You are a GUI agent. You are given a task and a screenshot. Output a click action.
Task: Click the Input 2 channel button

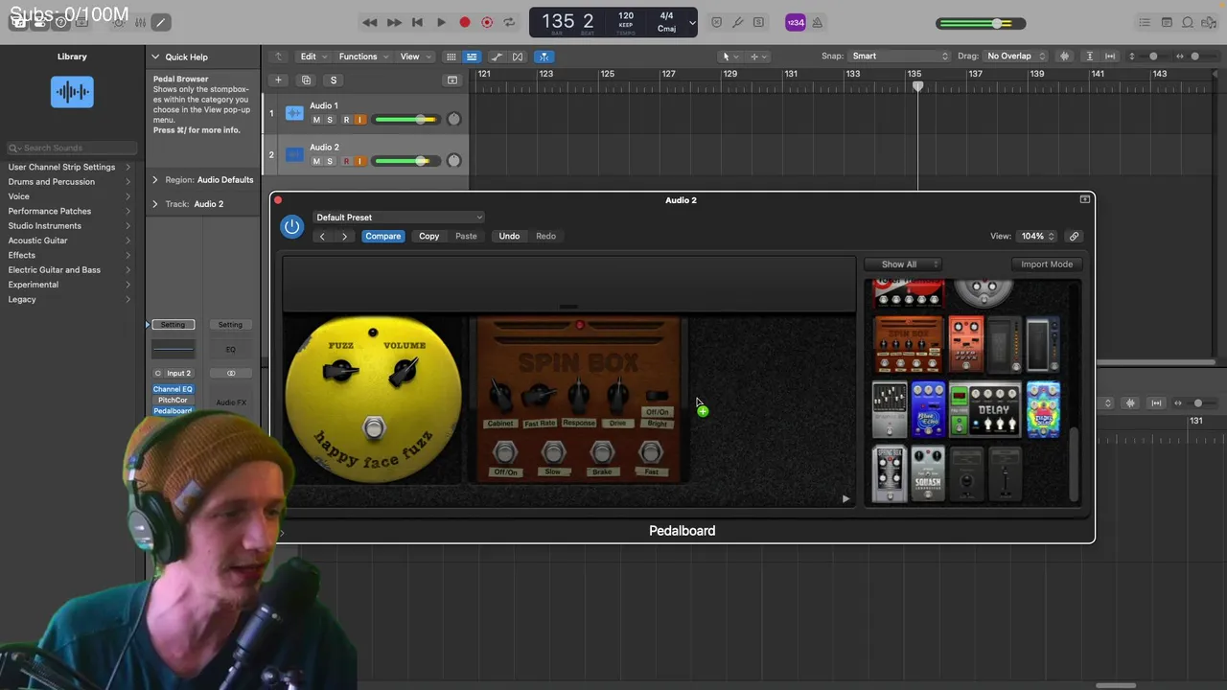(x=178, y=373)
